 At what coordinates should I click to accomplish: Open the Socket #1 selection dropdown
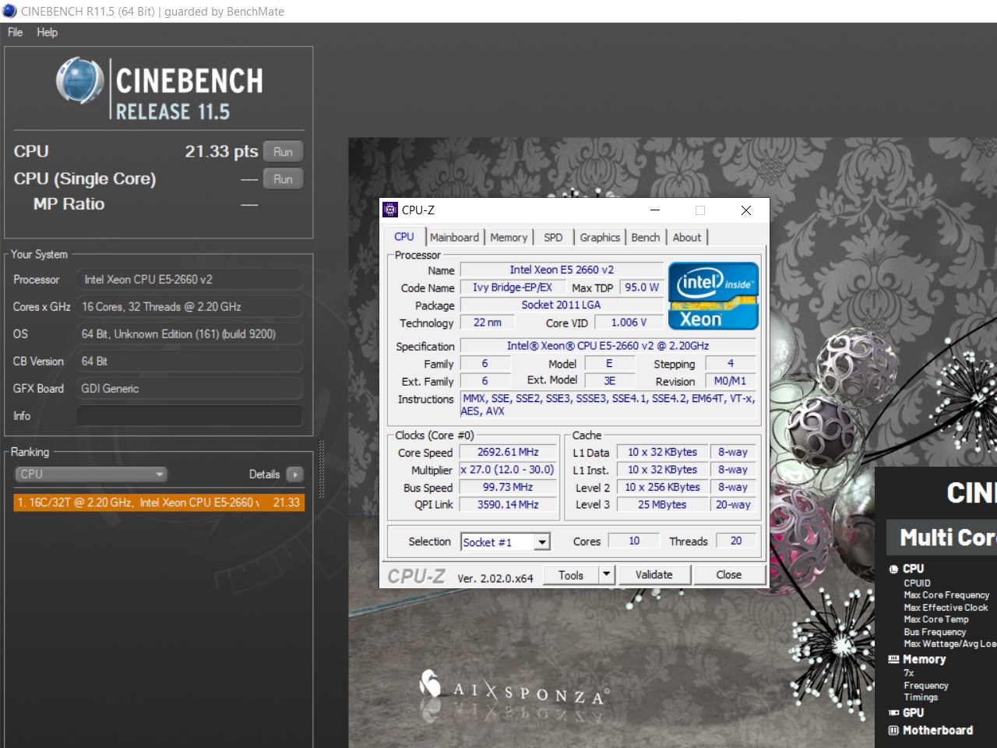[506, 542]
